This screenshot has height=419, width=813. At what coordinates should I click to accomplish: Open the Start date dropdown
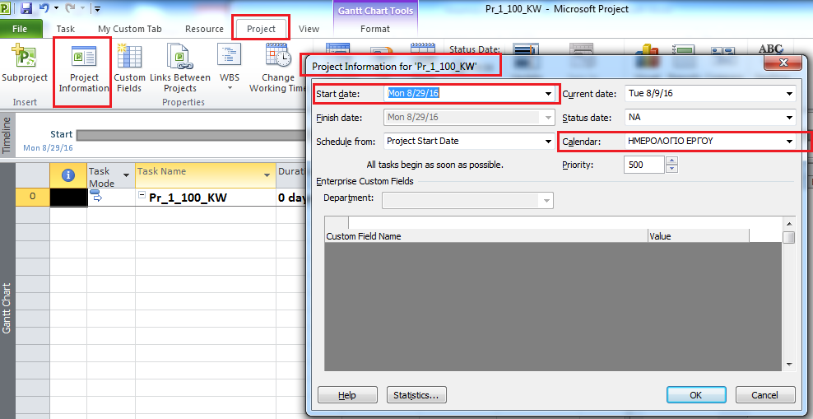coord(548,95)
